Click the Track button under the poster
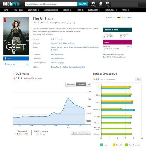The height and width of the screenshot is (151, 146). click(16, 59)
